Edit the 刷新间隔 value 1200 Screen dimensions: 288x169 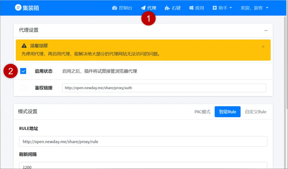coord(143,167)
